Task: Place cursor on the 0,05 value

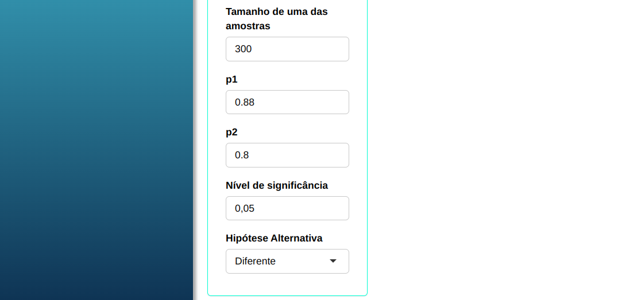Action: click(245, 208)
